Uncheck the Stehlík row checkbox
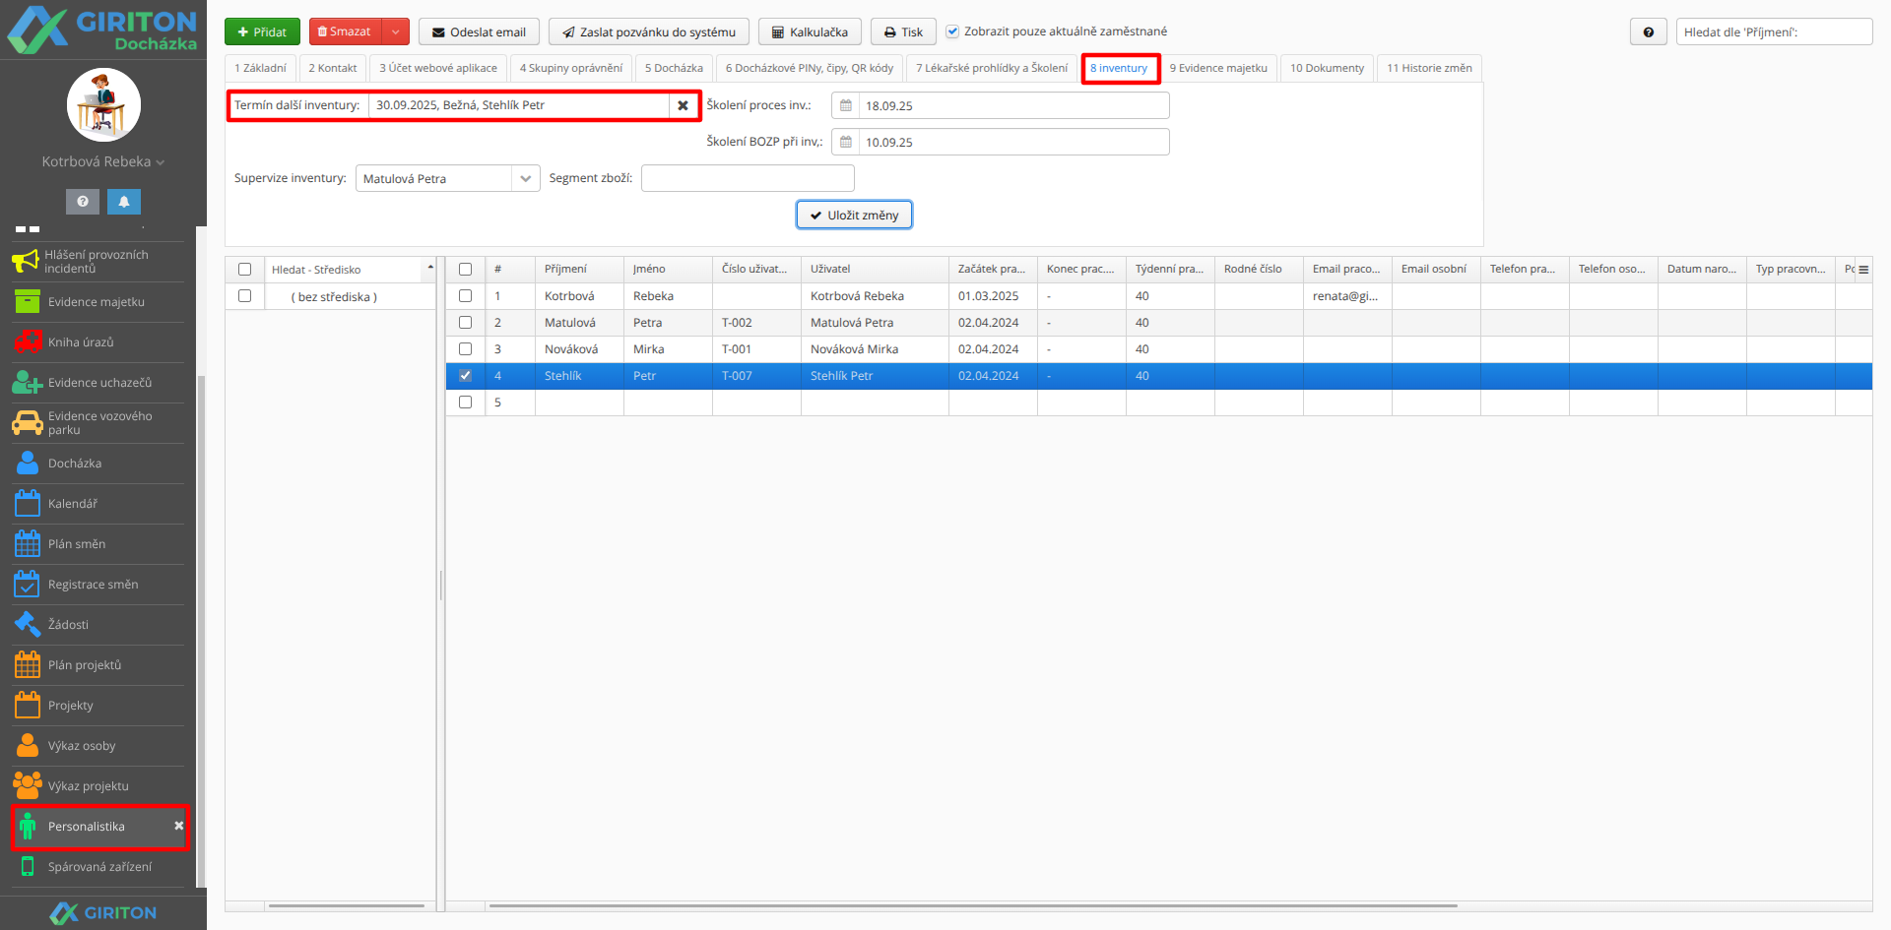 [466, 376]
